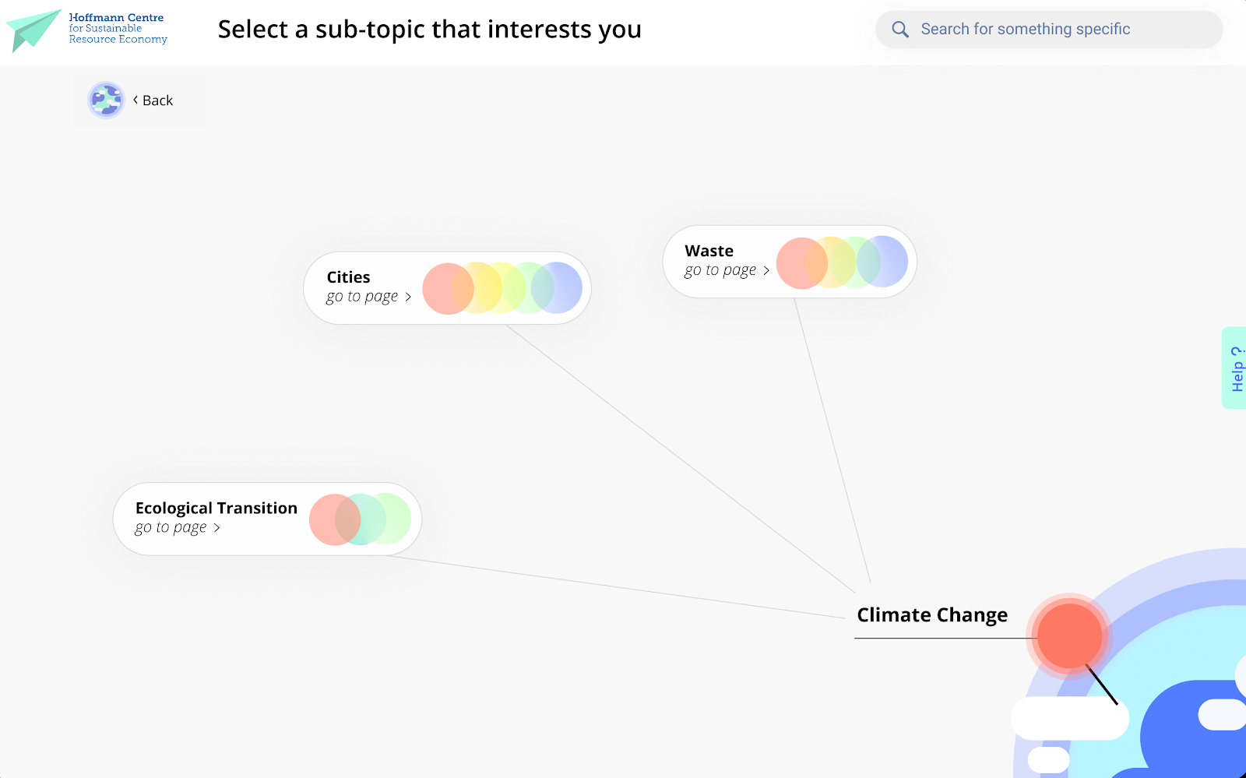This screenshot has height=778, width=1246.
Task: Click the back chevron arrow beside Back
Action: pyautogui.click(x=136, y=100)
